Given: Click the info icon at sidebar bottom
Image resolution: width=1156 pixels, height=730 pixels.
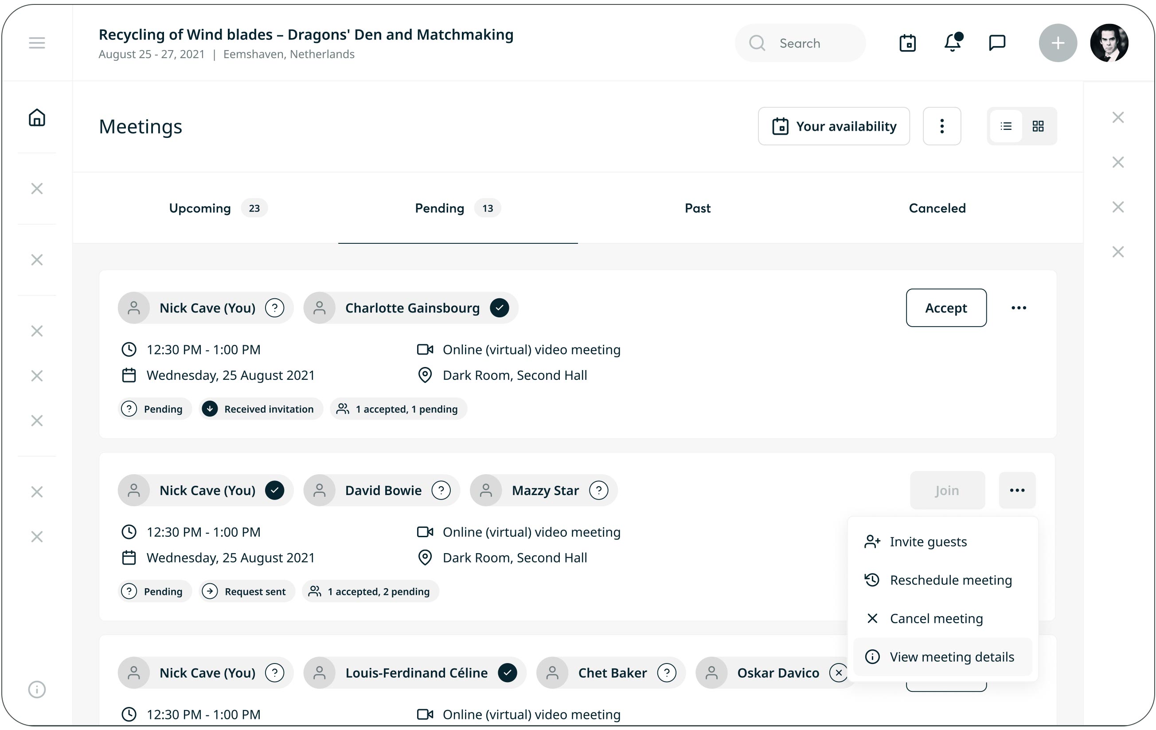Looking at the screenshot, I should (x=37, y=689).
